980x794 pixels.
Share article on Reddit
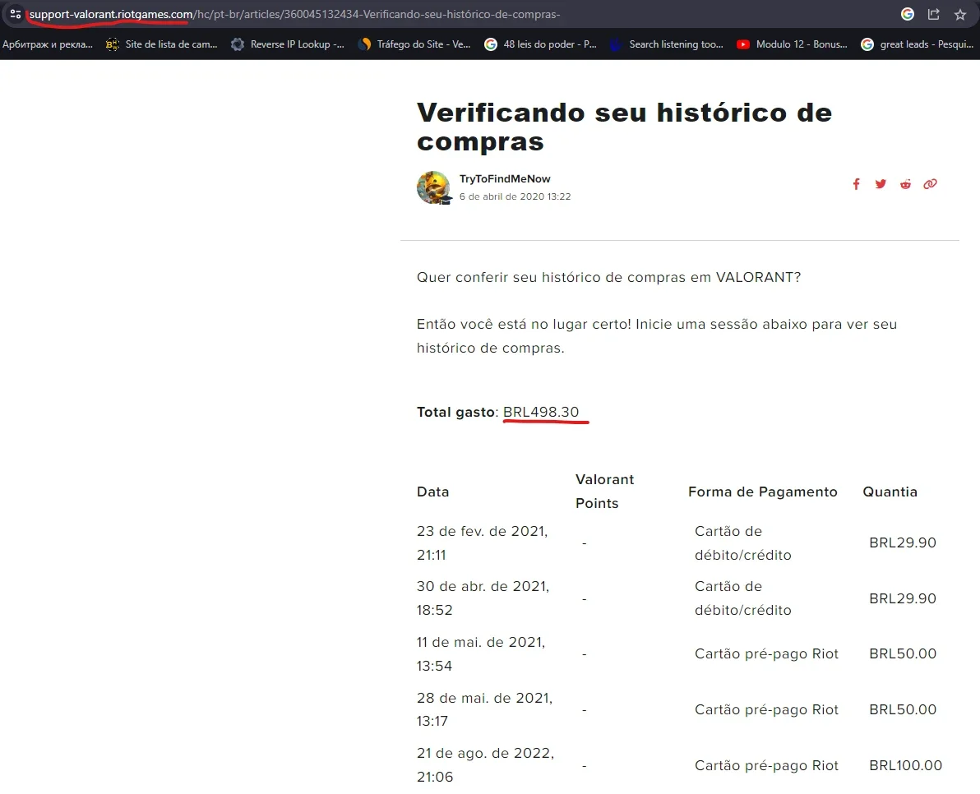pos(905,183)
